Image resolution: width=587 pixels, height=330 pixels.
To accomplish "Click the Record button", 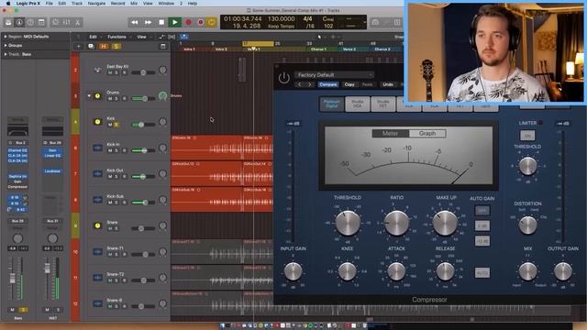I will point(188,22).
